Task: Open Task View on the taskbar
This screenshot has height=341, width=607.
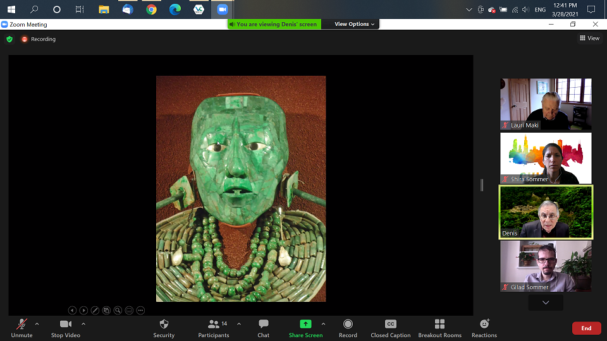Action: (x=80, y=9)
